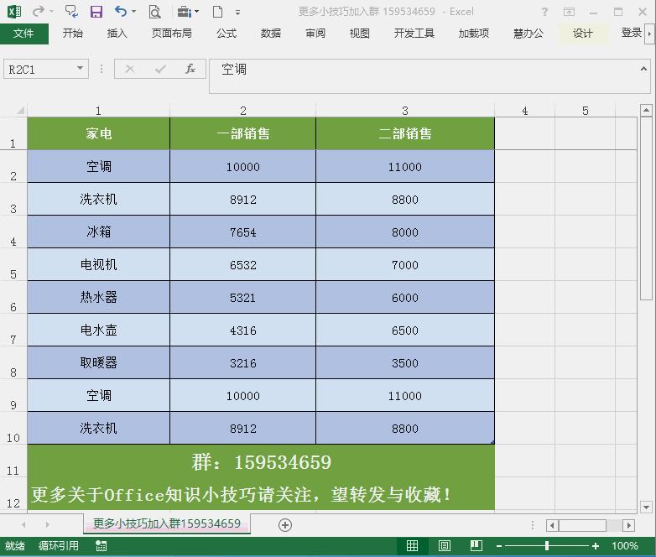Create new blank workbook icon
The width and height of the screenshot is (656, 557).
point(217,12)
